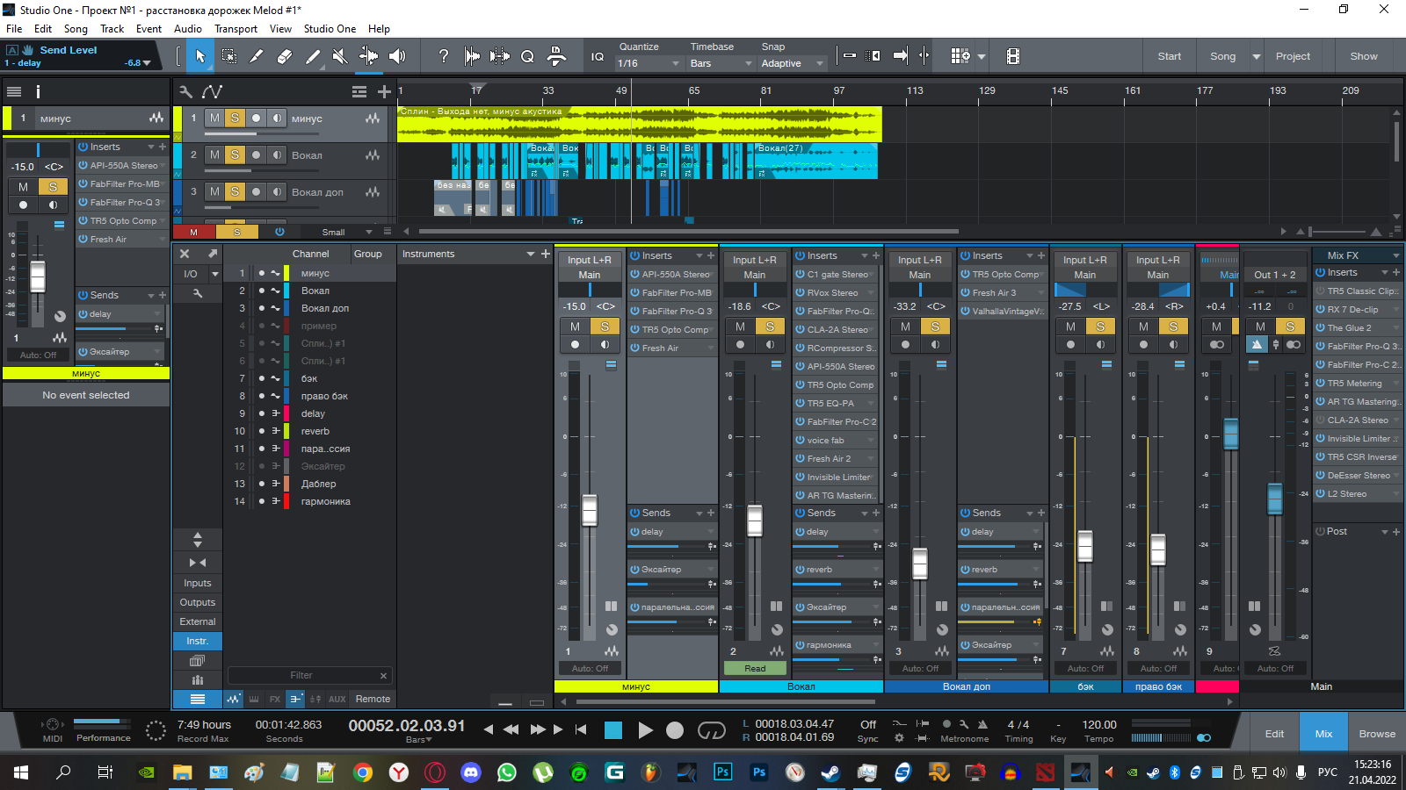Open the Transport menu
1406x790 pixels.
(236, 29)
